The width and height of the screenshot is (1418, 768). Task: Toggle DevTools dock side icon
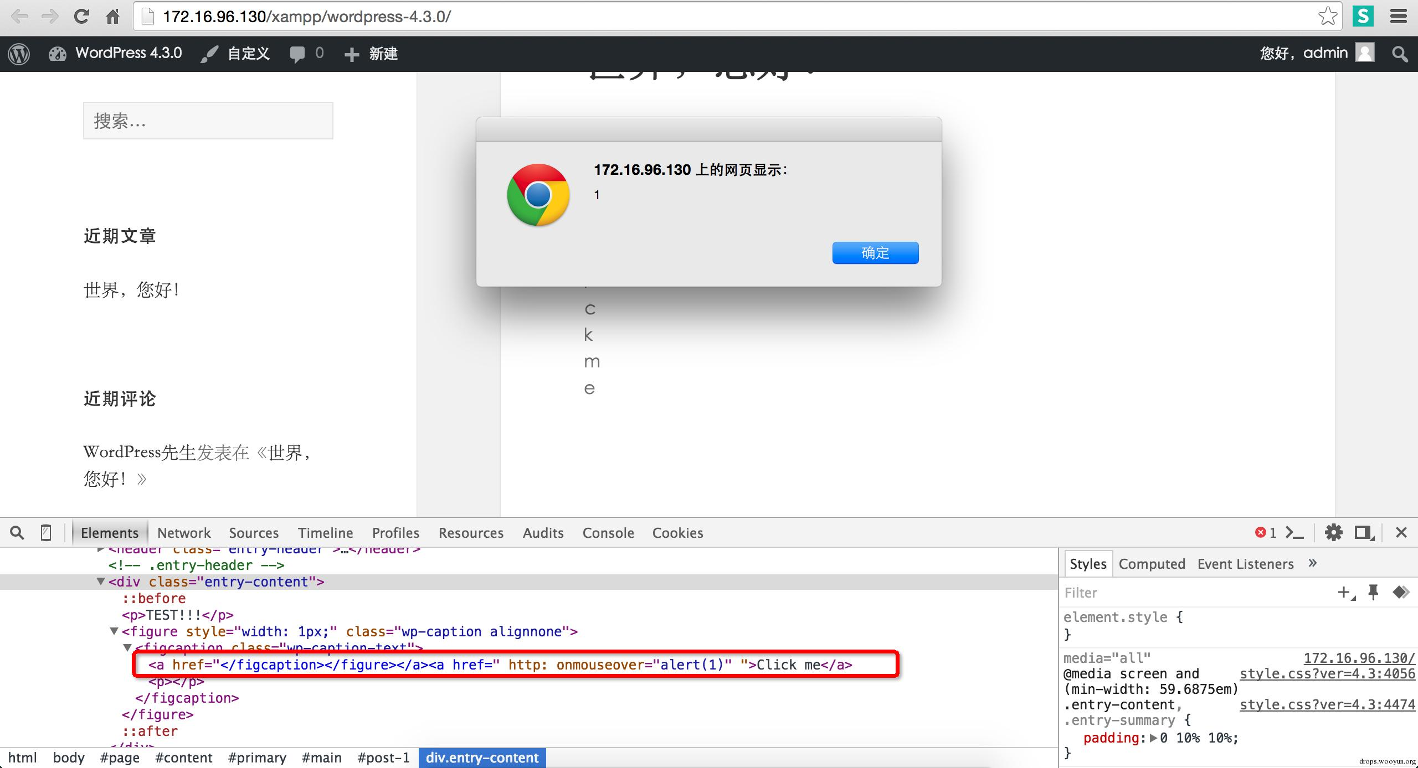tap(1364, 532)
